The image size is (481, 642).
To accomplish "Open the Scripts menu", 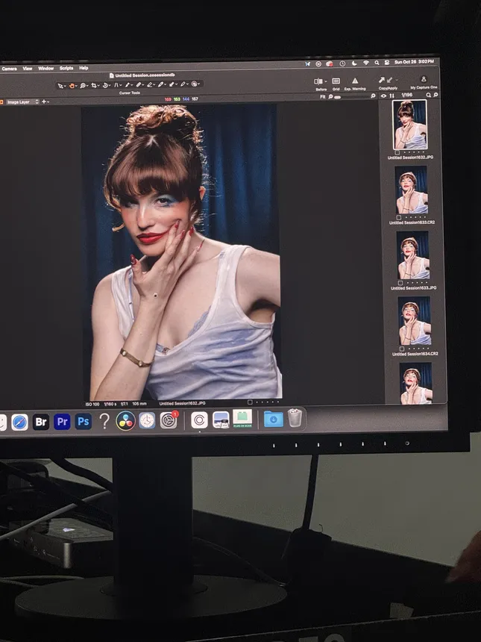I will coord(66,68).
